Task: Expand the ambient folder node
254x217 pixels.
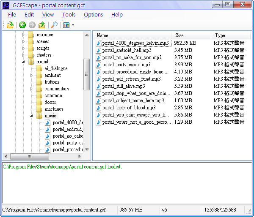Action: coord(31,75)
